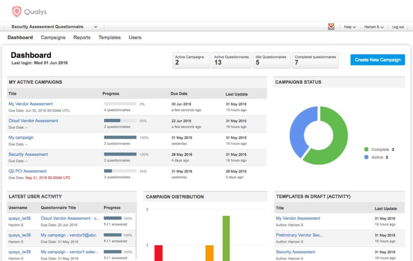Click the tall green bar in Campaign Distribution
This screenshot has height=261, width=413.
pyautogui.click(x=226, y=238)
